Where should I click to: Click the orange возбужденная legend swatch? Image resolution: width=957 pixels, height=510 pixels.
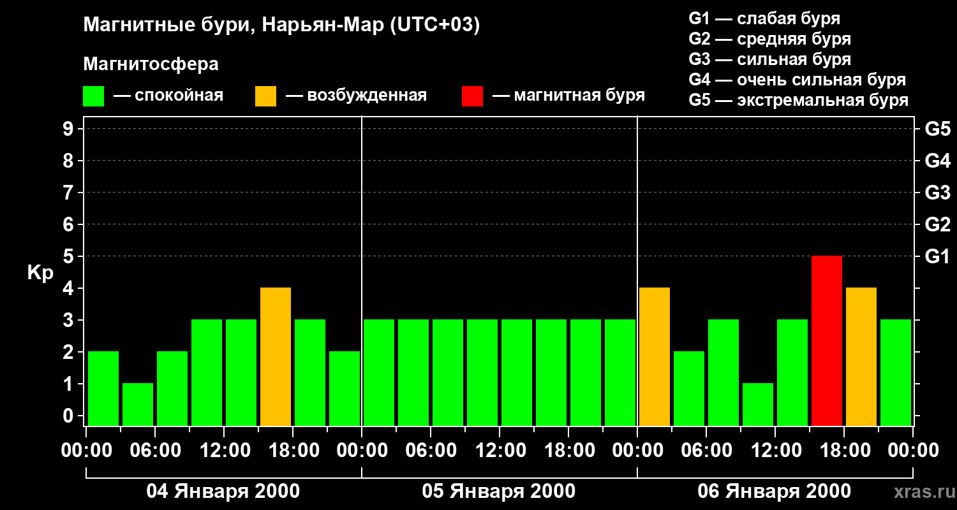265,96
